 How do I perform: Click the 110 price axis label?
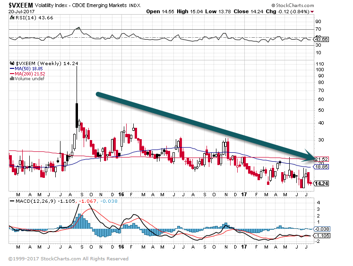point(319,64)
